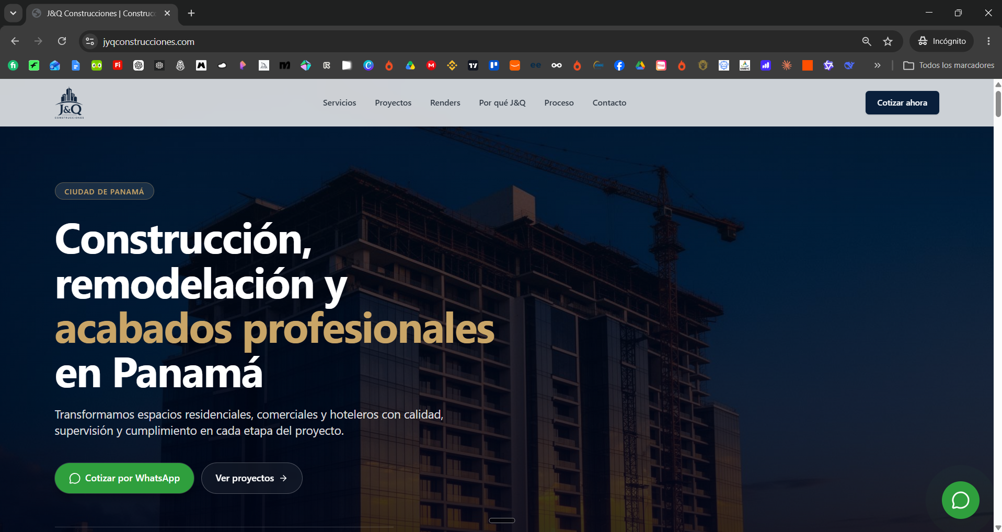Open the red Fi bookmark
1002x532 pixels.
[118, 65]
